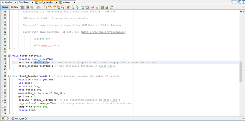Switch to the Source view
Viewport: 245px width, 121px height.
pyautogui.click(x=5, y=7)
